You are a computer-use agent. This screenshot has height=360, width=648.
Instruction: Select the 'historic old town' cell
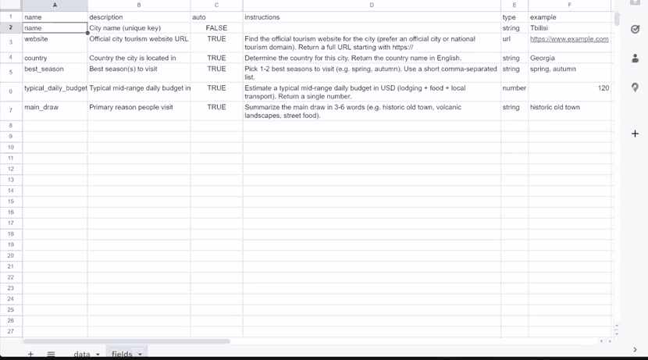point(569,111)
